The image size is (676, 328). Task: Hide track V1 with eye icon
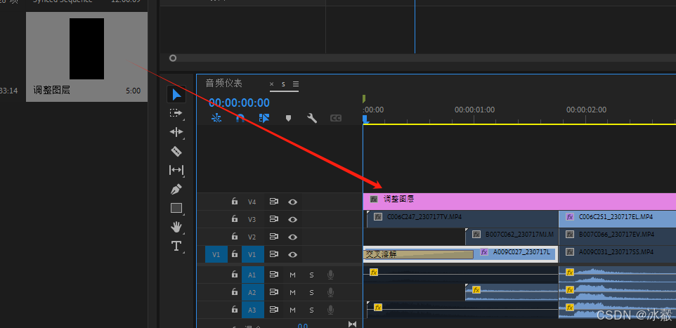(293, 255)
